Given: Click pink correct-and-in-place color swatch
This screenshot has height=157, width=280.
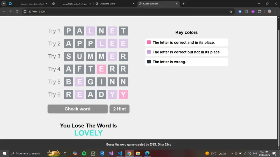Looking at the screenshot, I should 149,42.
